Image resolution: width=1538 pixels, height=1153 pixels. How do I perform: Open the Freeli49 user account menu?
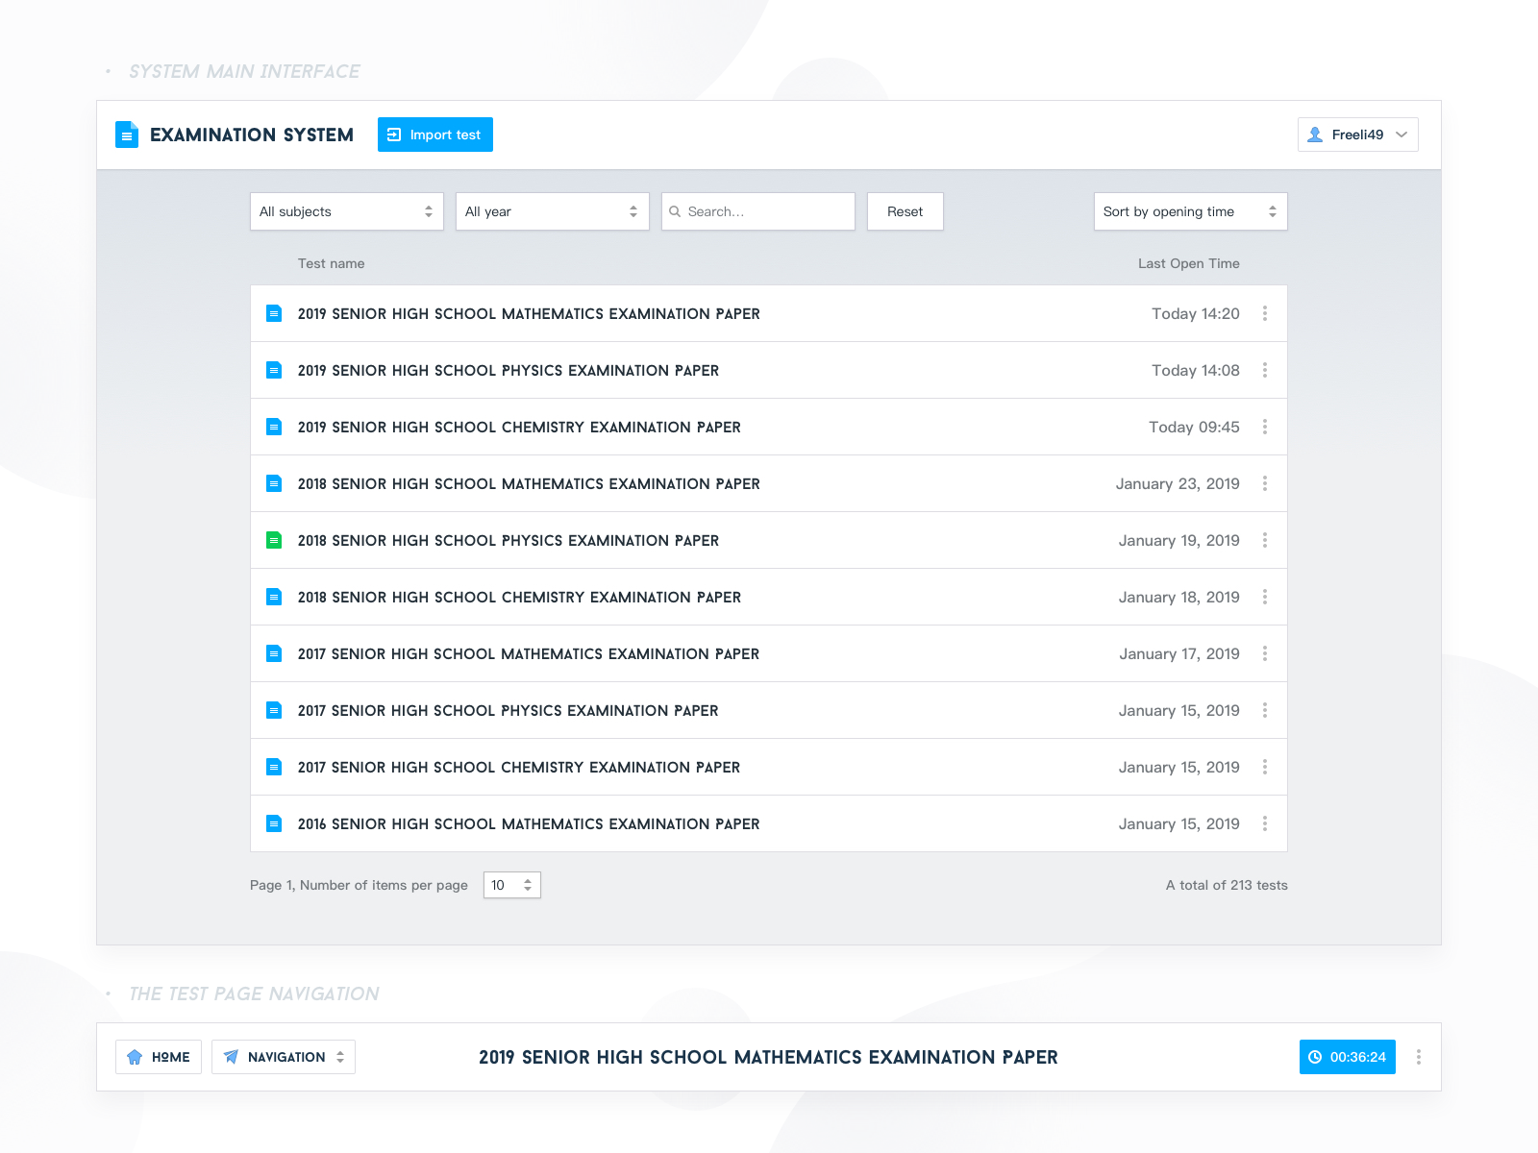(1357, 135)
